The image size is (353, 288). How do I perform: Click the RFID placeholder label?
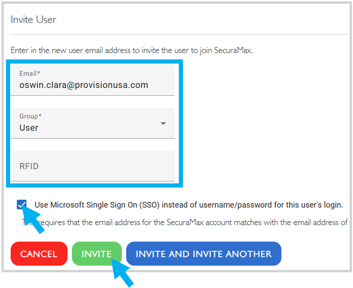point(29,166)
